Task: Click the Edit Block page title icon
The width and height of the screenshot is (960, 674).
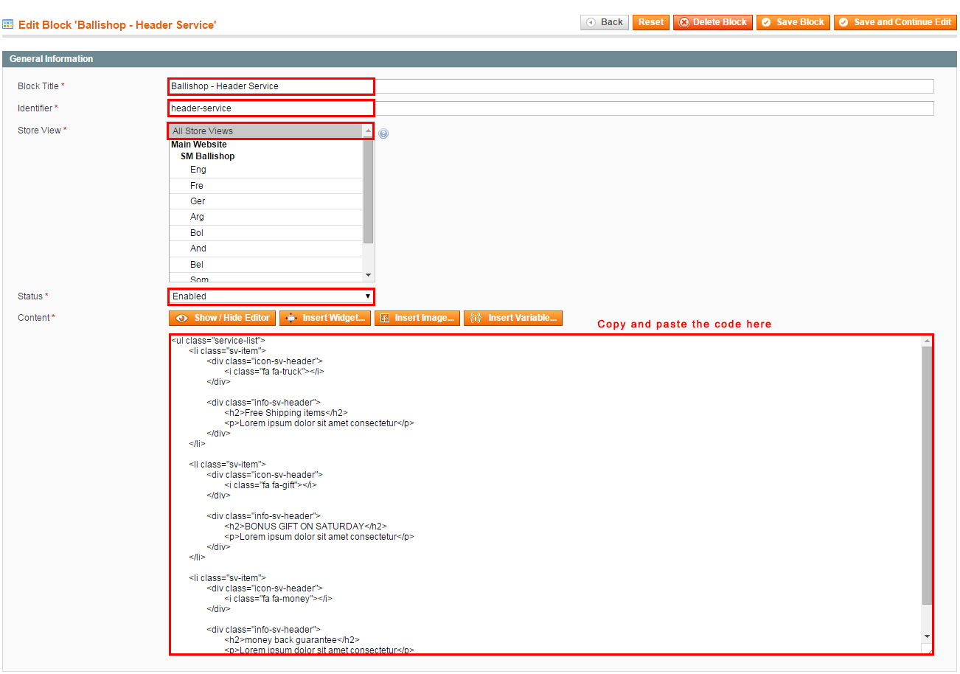Action: [8, 24]
